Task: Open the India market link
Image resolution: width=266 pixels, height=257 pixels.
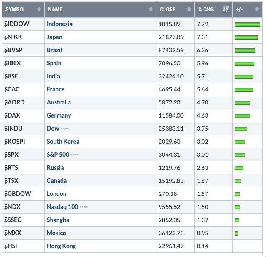Action: (x=54, y=76)
